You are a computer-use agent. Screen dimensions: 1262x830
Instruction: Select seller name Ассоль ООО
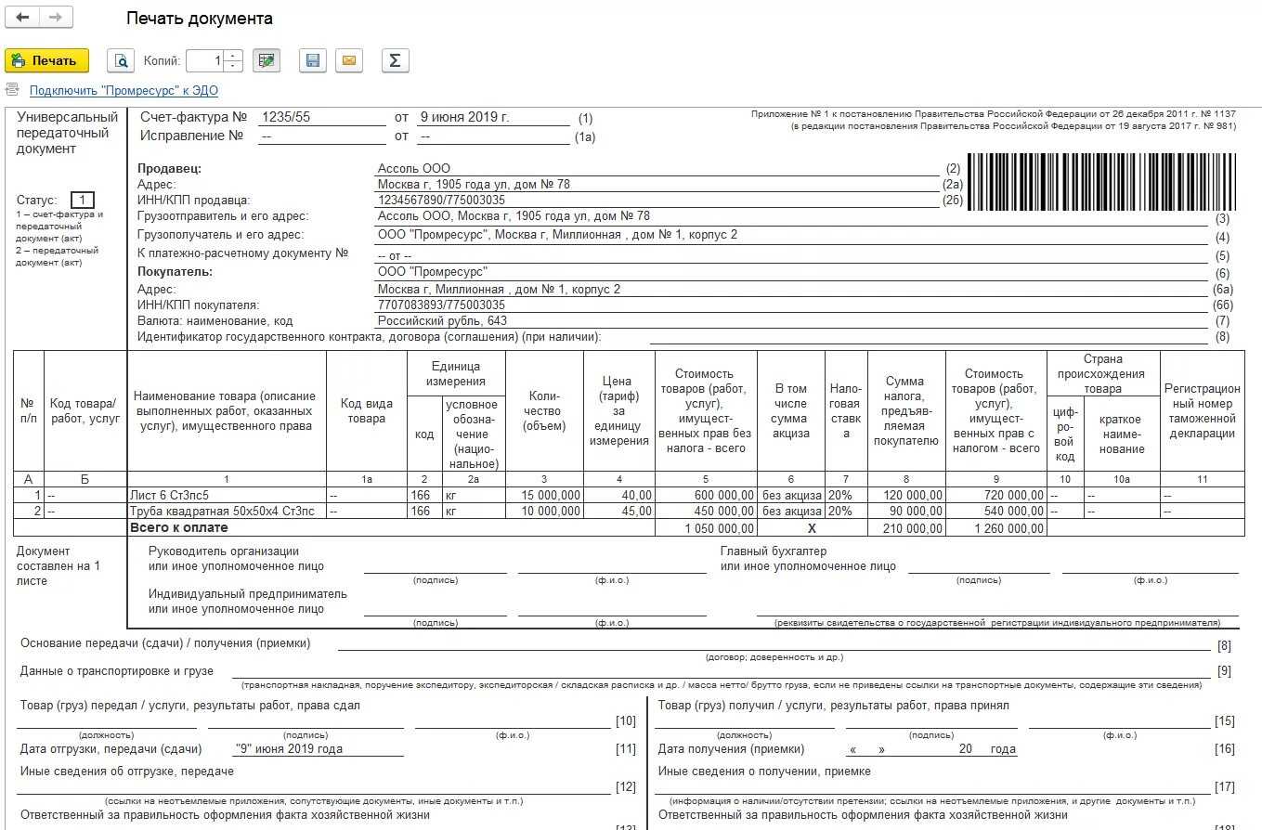(413, 168)
